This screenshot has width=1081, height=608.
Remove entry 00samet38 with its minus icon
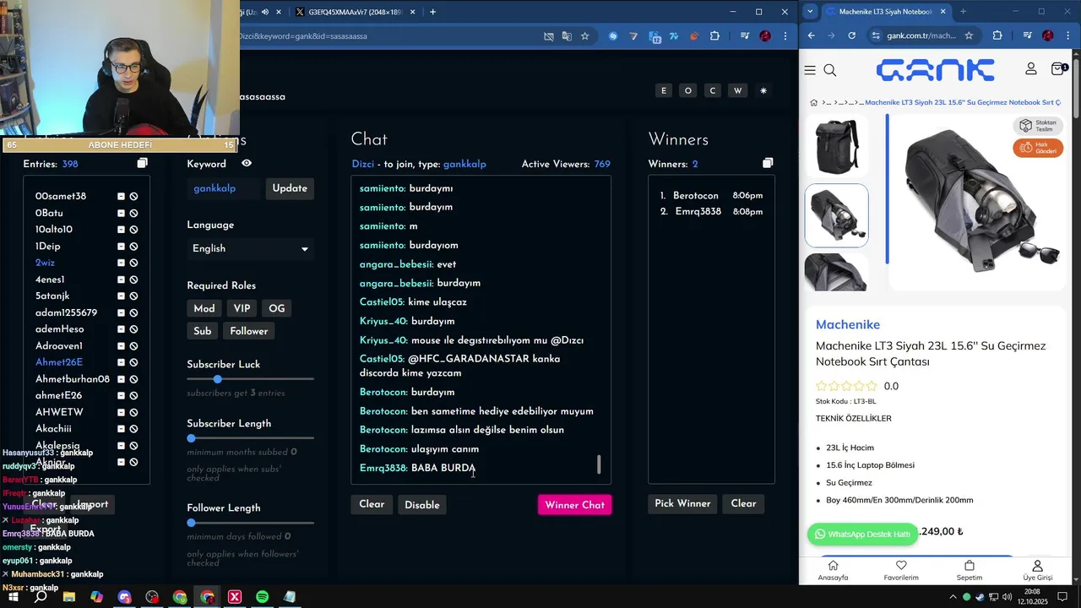click(121, 196)
